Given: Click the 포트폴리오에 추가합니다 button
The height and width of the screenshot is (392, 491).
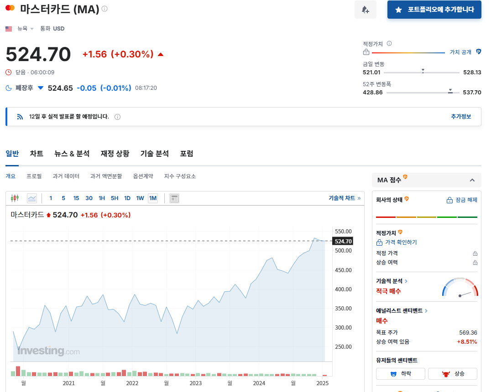Looking at the screenshot, I should pyautogui.click(x=434, y=10).
